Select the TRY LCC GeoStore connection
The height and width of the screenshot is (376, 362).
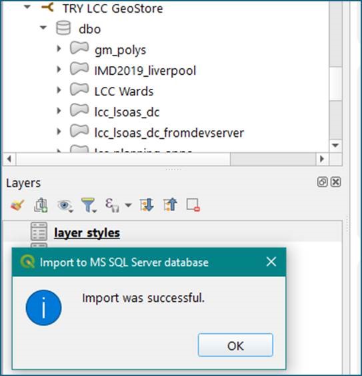113,9
